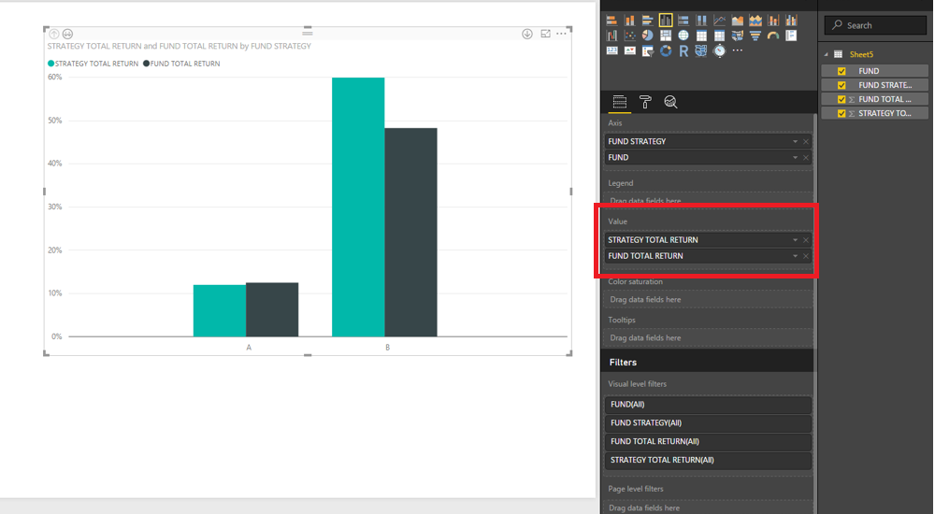Expand FUND(All) visual level filter
The height and width of the screenshot is (514, 935).
point(708,405)
